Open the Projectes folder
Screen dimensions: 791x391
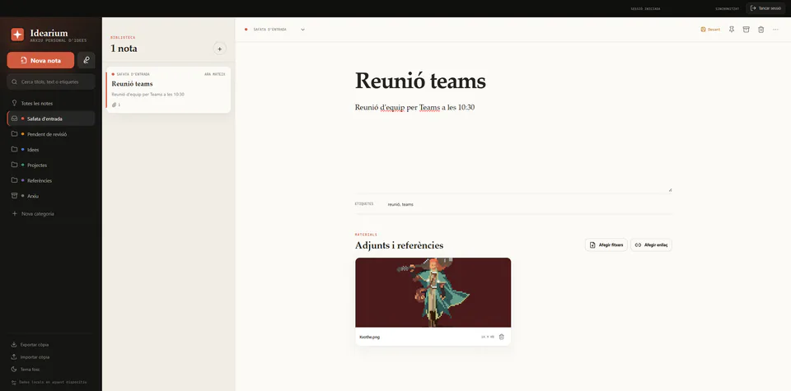coord(51,165)
